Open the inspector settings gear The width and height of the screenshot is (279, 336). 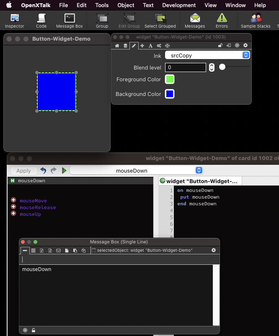245,45
